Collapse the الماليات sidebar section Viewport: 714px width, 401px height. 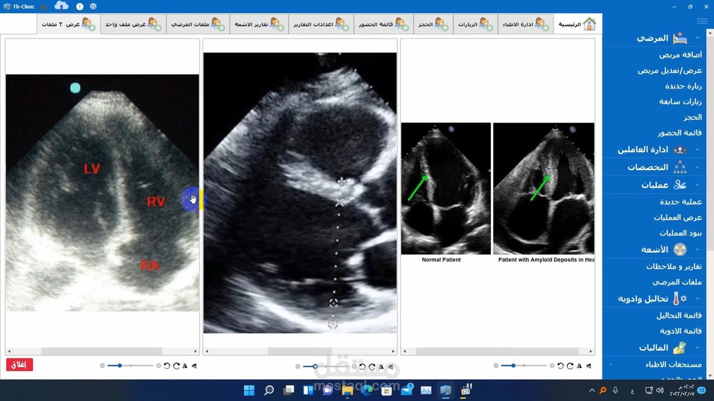697,348
